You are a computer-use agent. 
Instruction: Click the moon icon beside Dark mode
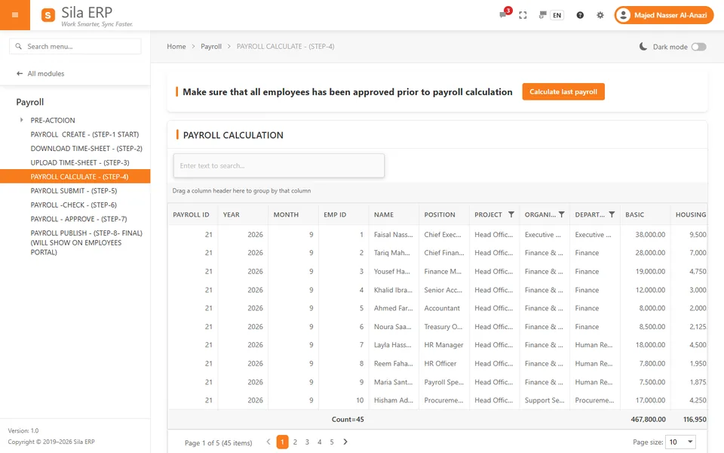tap(643, 46)
